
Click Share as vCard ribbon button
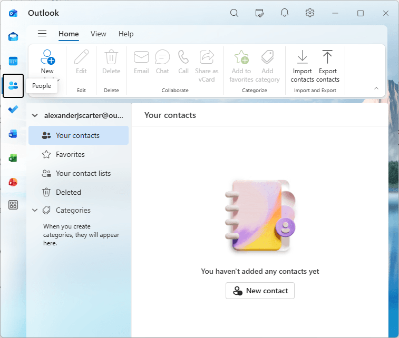207,66
